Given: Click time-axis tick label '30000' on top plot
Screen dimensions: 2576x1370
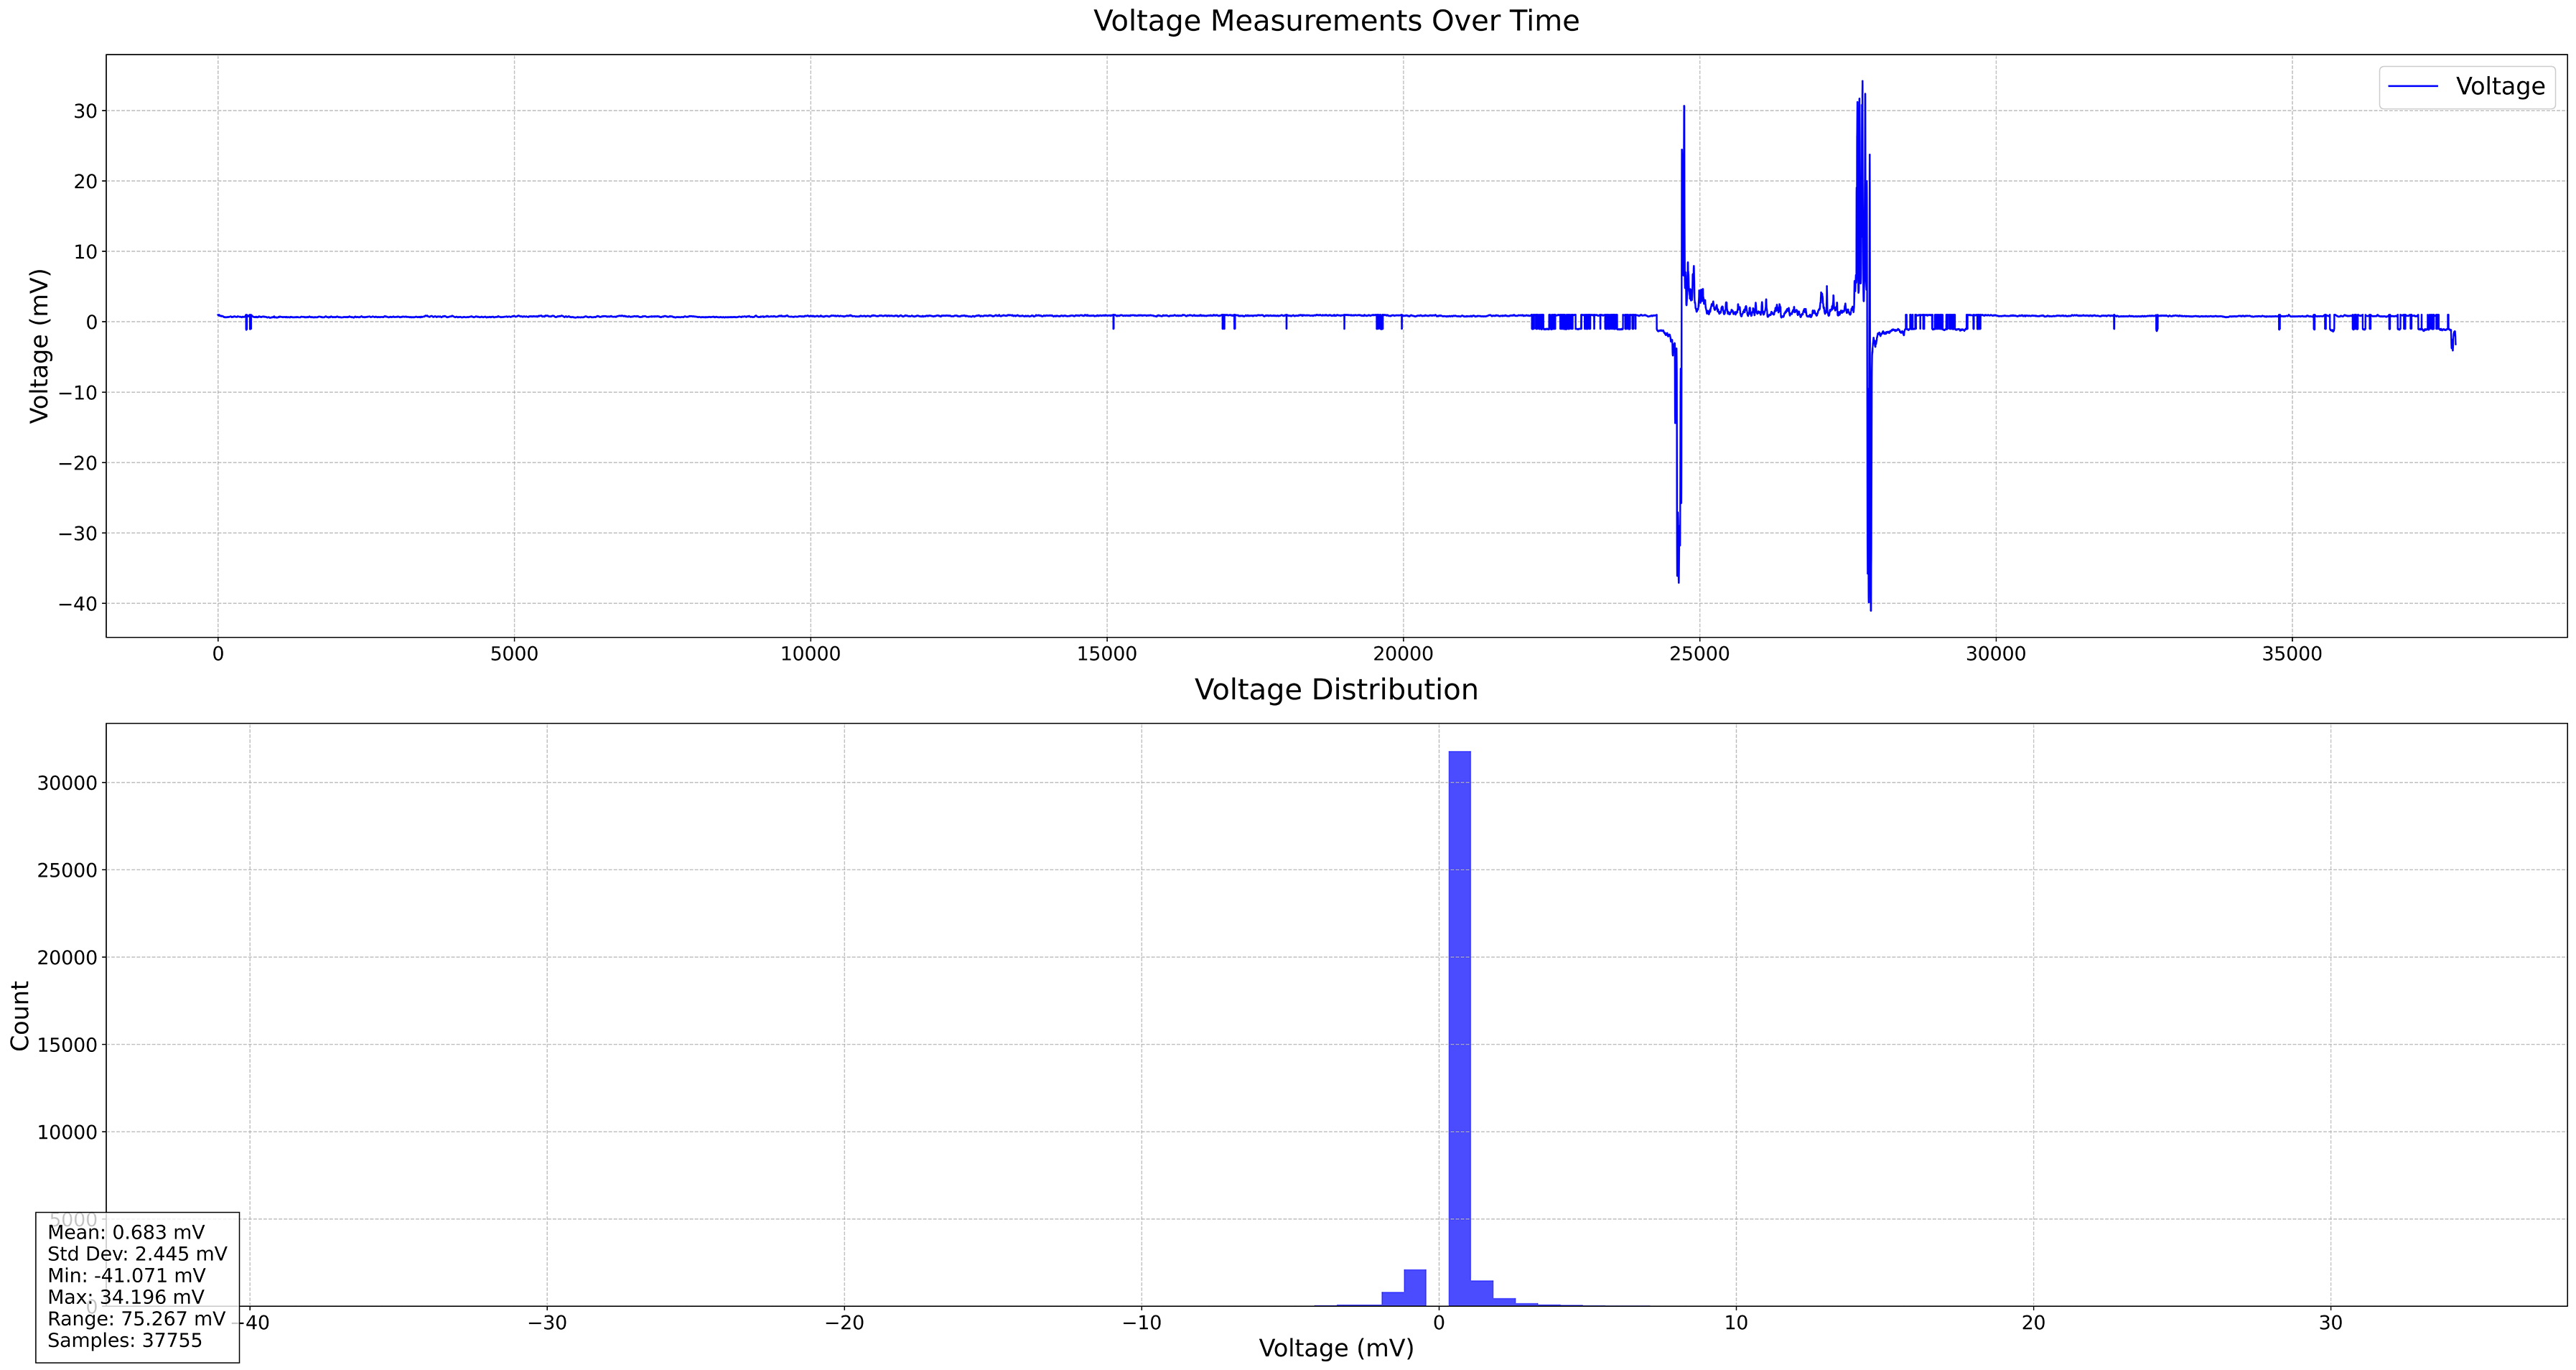Looking at the screenshot, I should [x=1996, y=655].
